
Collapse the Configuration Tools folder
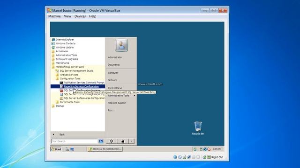(x=70, y=78)
